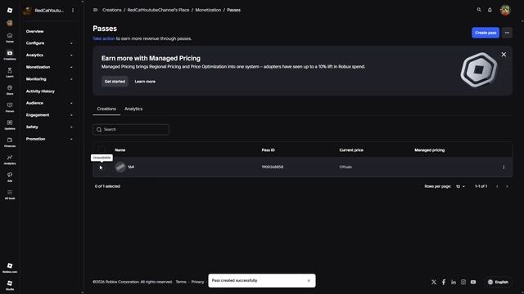Viewport: 524px width, 294px height.
Task: Open the Instagram social link
Action: tap(463, 282)
